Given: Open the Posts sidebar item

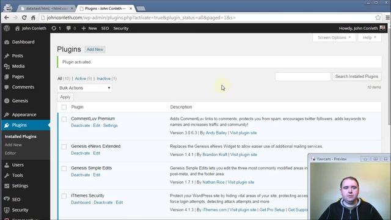Looking at the screenshot, I should pyautogui.click(x=18, y=56).
